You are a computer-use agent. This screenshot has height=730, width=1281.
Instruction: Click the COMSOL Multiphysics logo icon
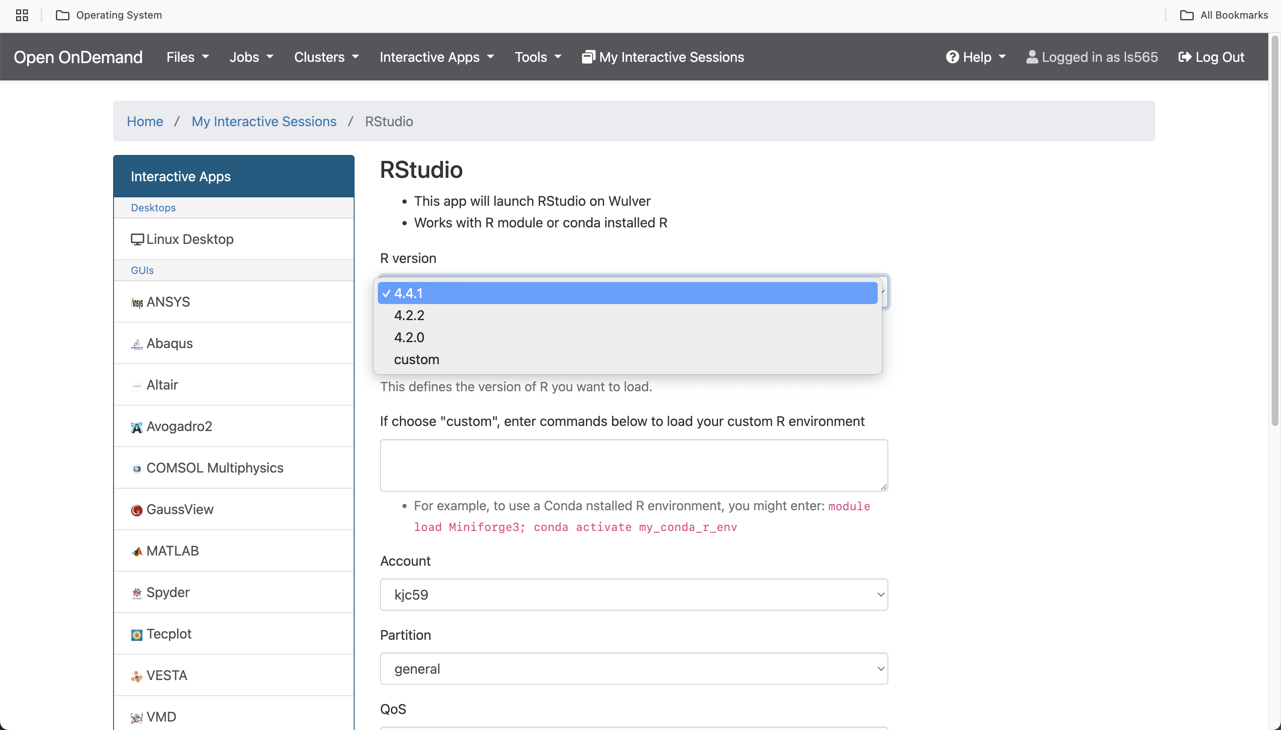pyautogui.click(x=137, y=469)
